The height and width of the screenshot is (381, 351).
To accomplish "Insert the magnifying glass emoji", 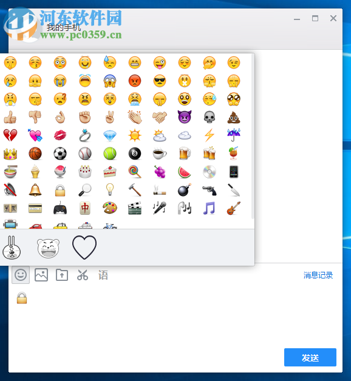I will [85, 190].
